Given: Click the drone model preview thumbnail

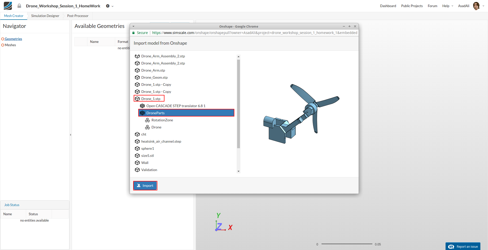Looking at the screenshot, I should [x=301, y=114].
